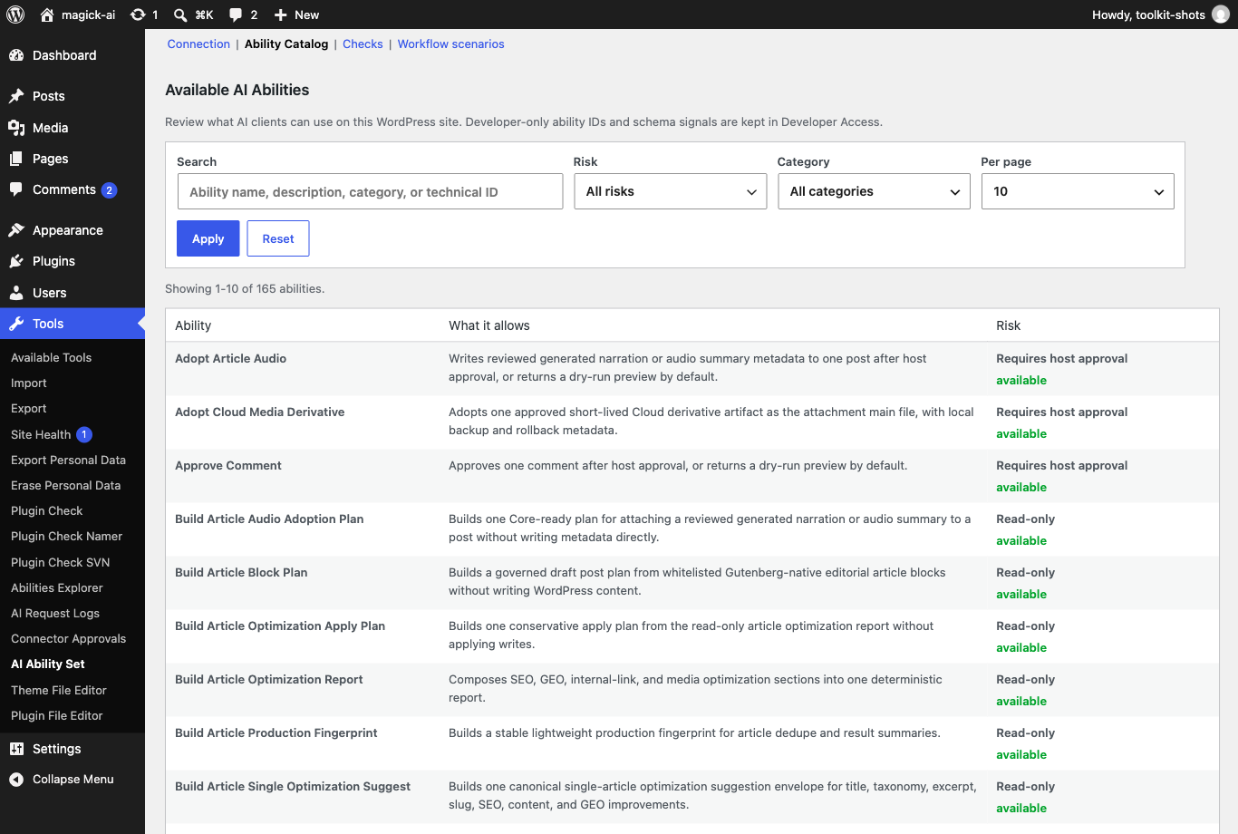Click the Users person icon
Image resolution: width=1238 pixels, height=834 pixels.
16,293
